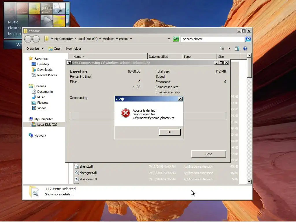Click the vertical scrollbar thumb in file list

coord(249,68)
